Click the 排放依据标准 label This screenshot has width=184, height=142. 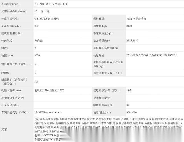[10, 19]
